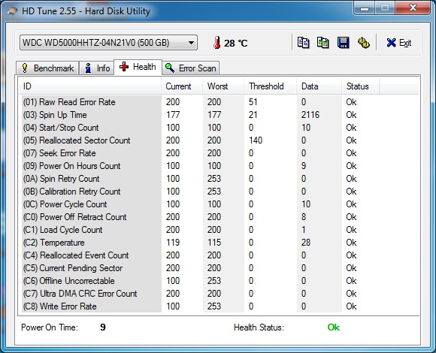Viewport: 436px width, 353px height.
Task: Click the Worst column header
Action: pyautogui.click(x=223, y=86)
